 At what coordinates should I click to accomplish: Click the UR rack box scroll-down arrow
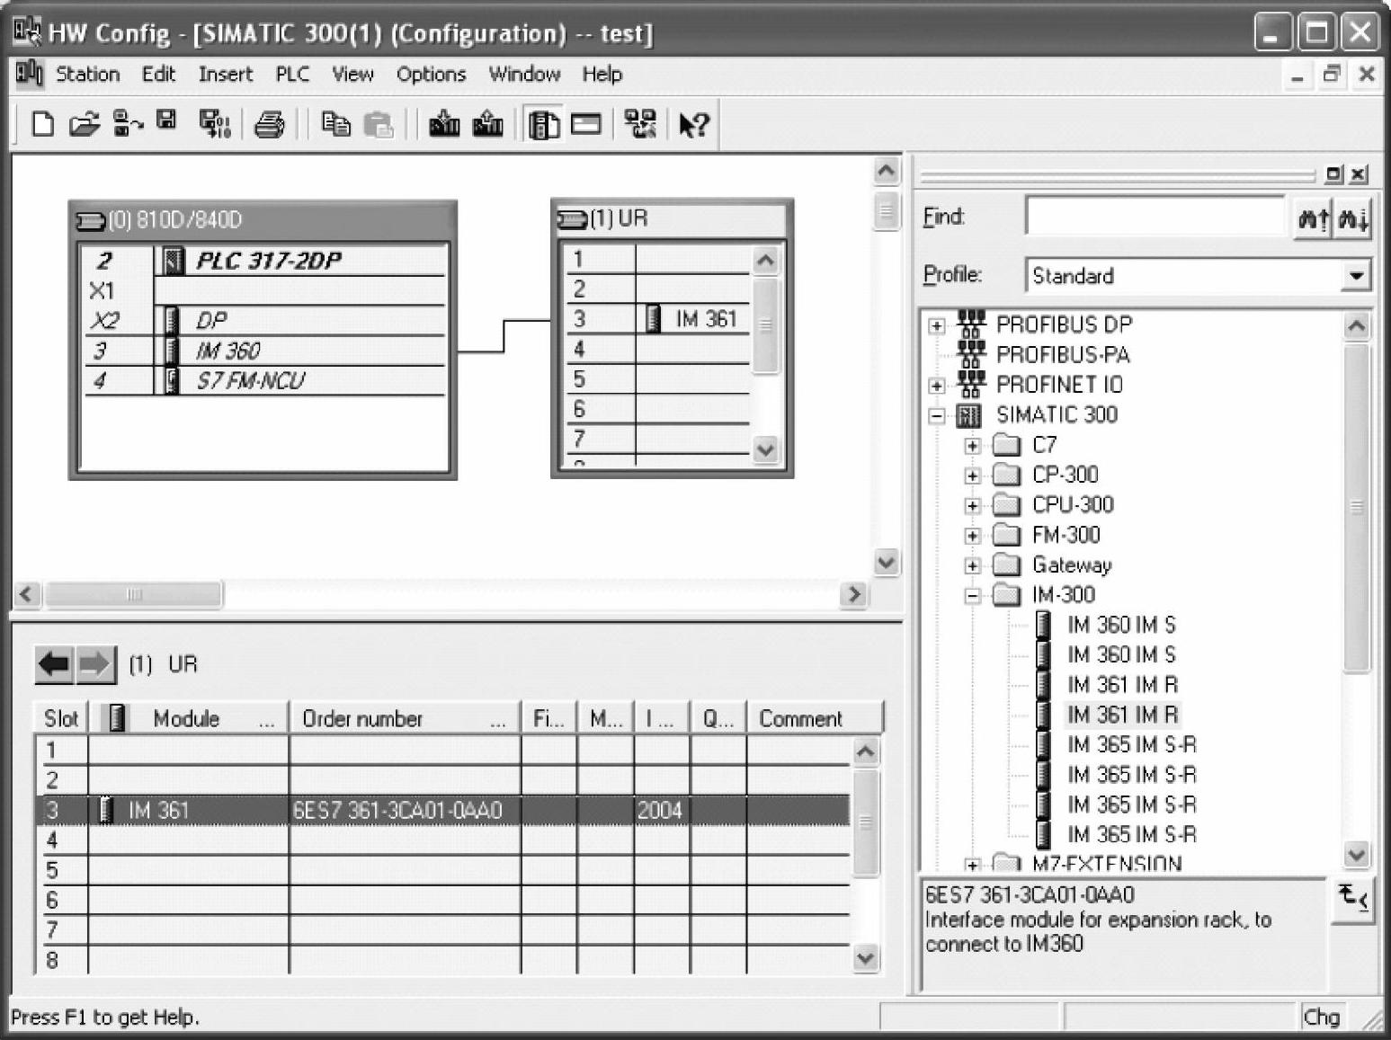click(765, 449)
